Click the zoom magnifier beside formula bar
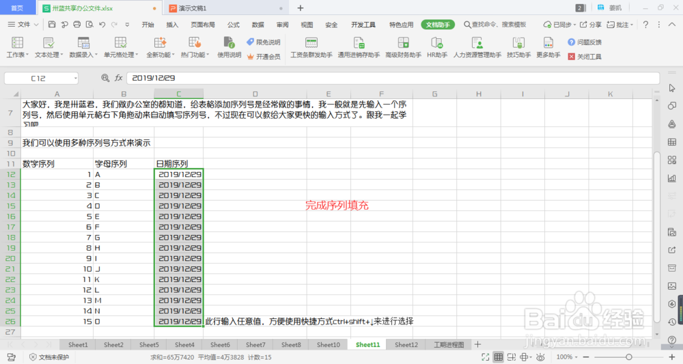The height and width of the screenshot is (364, 683). (105, 78)
